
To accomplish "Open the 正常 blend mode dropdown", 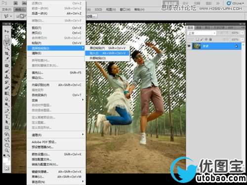I will (202, 33).
